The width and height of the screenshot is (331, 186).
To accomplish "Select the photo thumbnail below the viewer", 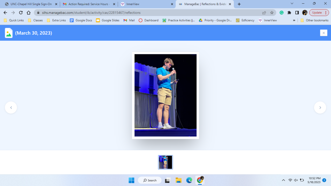I will (x=165, y=162).
